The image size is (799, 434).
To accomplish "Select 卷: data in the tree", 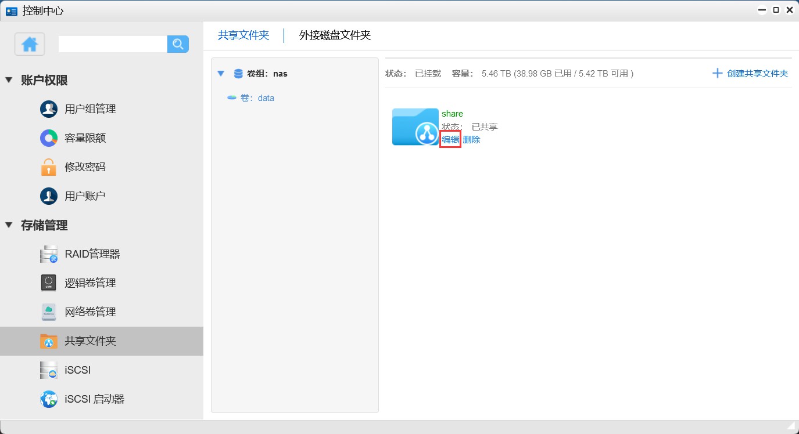I will (x=256, y=98).
